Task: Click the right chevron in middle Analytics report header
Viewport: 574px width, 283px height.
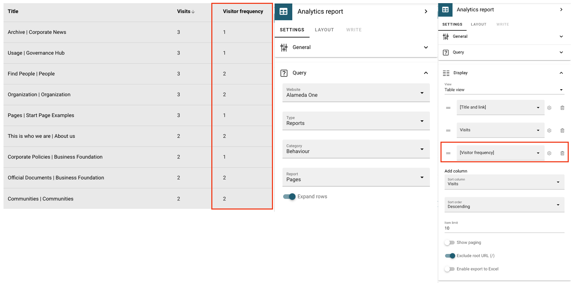Action: (x=426, y=12)
